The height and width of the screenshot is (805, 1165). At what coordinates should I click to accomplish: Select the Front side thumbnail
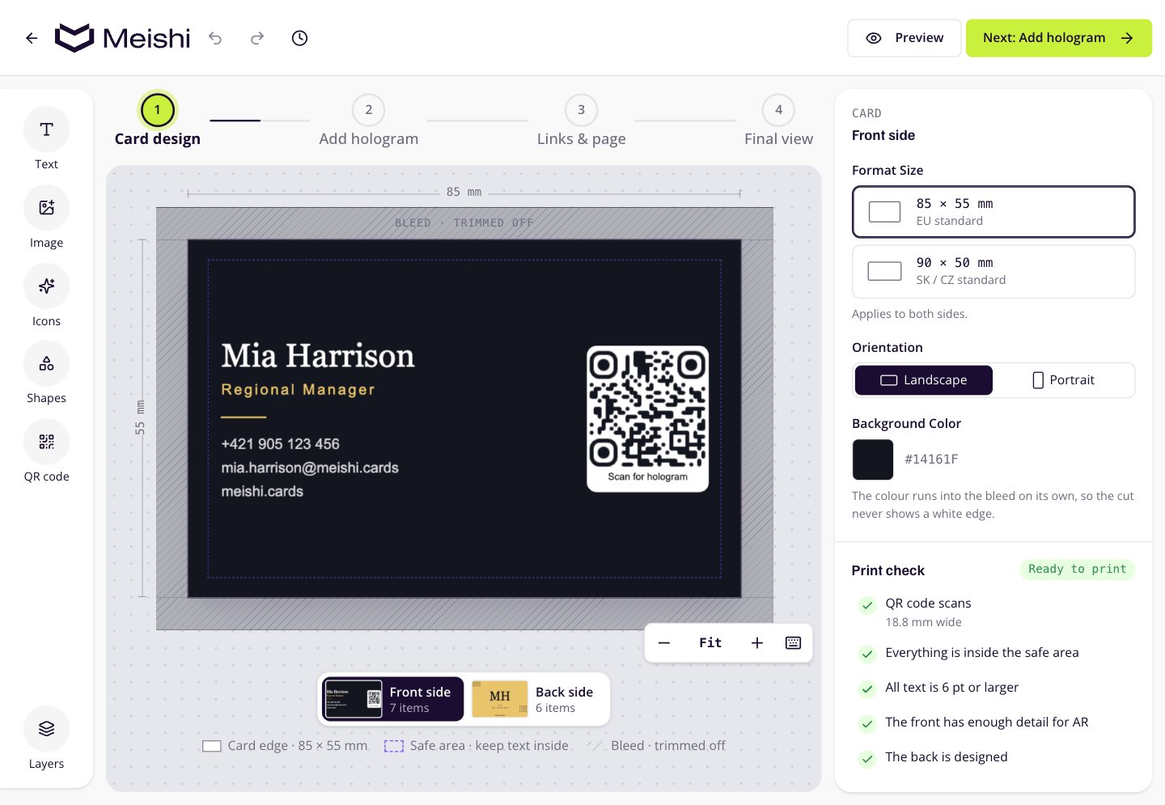coord(393,699)
